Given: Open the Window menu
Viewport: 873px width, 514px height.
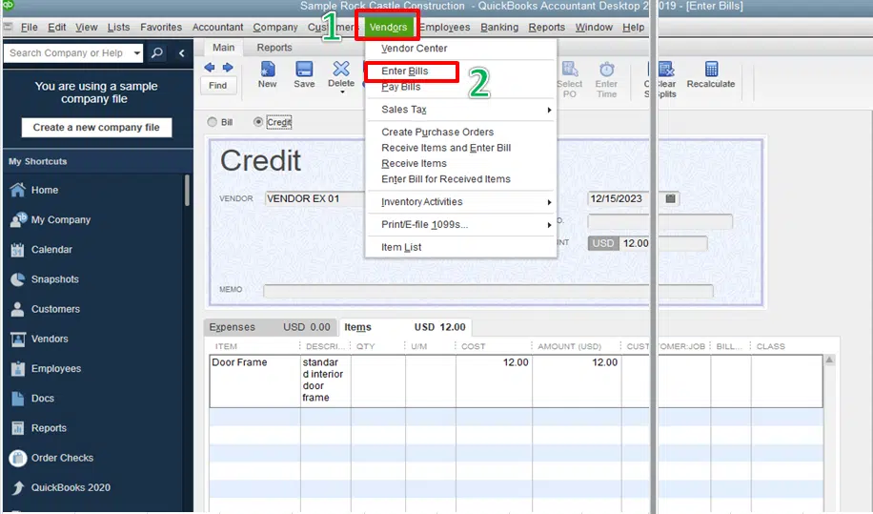Looking at the screenshot, I should (x=594, y=28).
